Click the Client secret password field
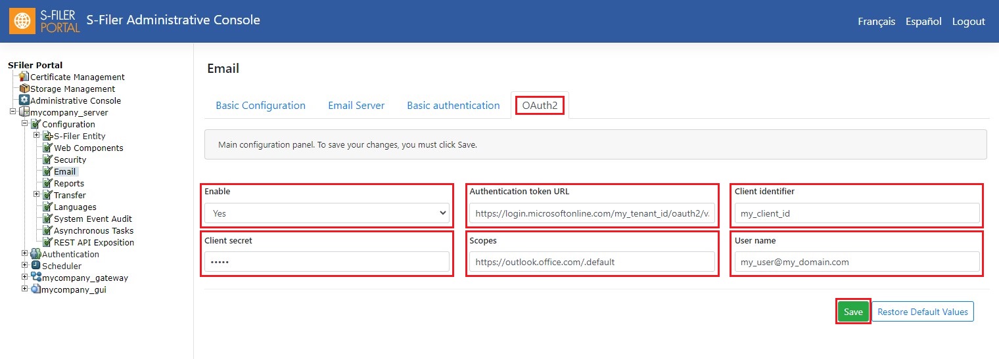999x359 pixels. [x=327, y=262]
